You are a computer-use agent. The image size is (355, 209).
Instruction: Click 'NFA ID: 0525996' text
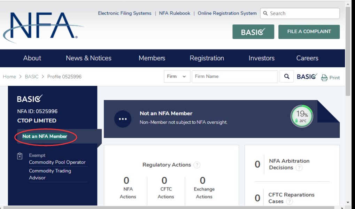37,111
